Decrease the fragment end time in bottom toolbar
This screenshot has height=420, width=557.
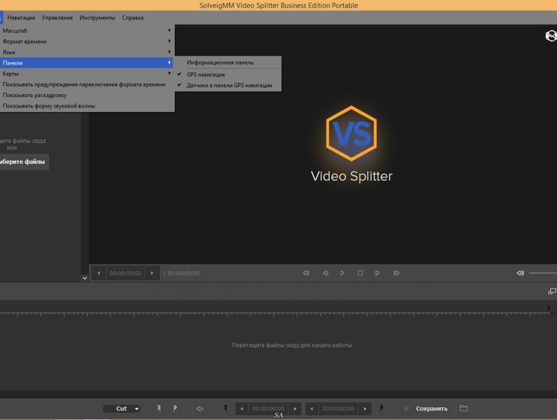[312, 408]
